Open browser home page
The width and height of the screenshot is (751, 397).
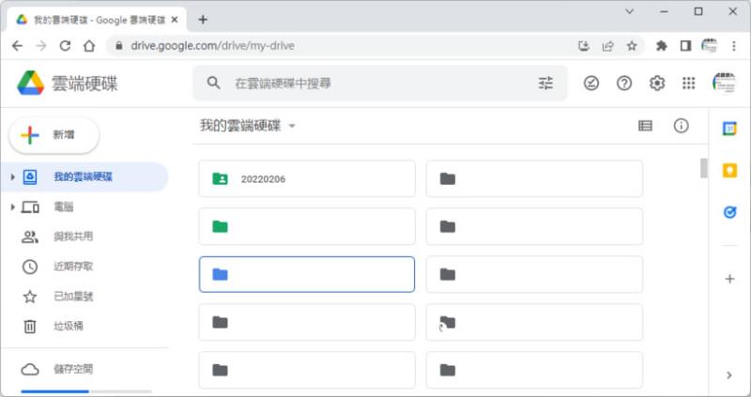[89, 46]
